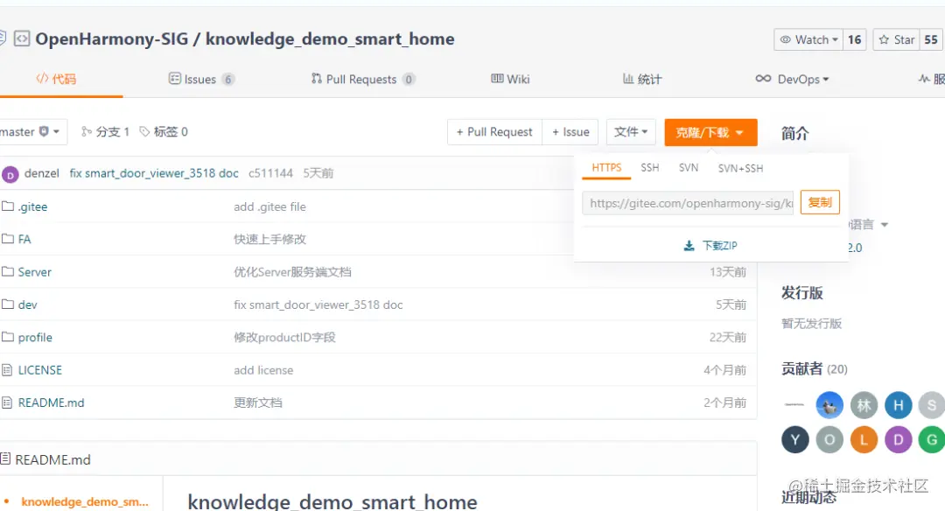Open the Issues tab
945x511 pixels.
201,79
